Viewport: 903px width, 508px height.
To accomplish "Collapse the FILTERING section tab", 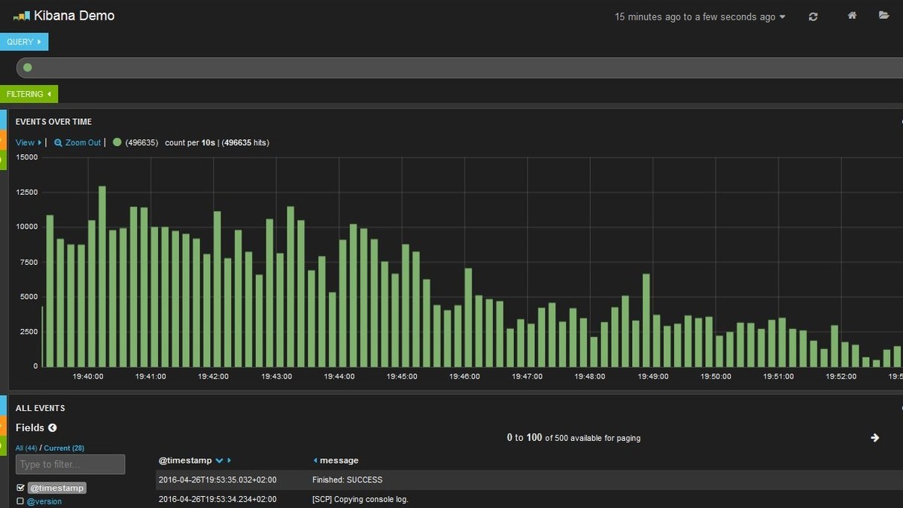I will pos(29,94).
